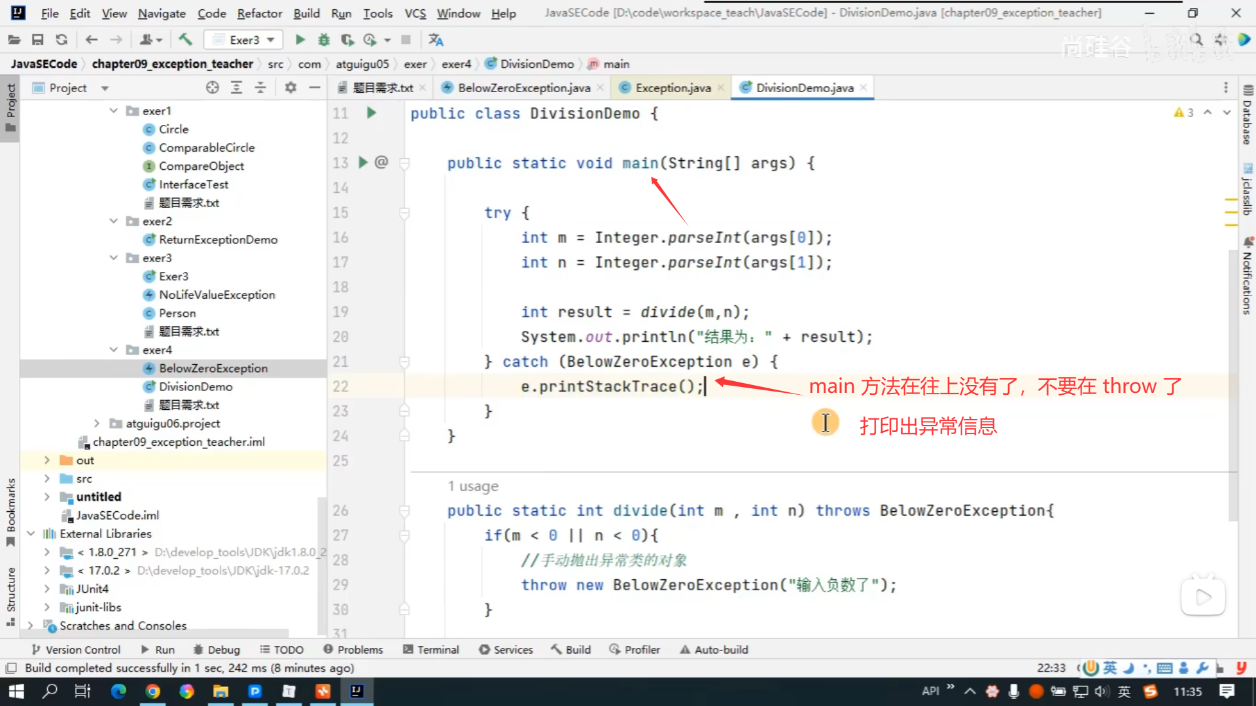1256x706 pixels.
Task: Start the Debug bug icon in toolbar
Action: [324, 40]
